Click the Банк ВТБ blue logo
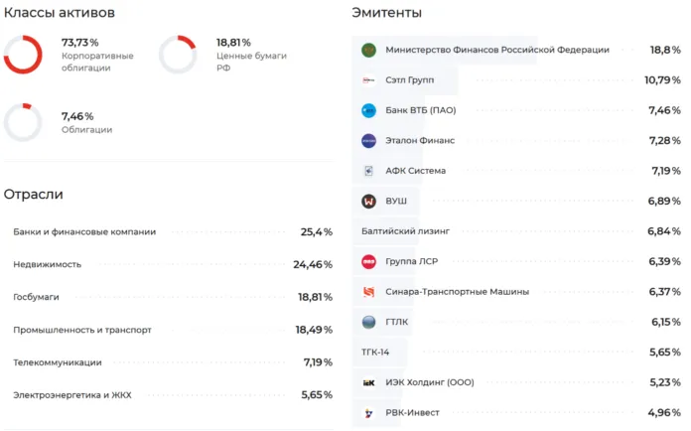Screen dimensions: 691x431 pyautogui.click(x=368, y=110)
